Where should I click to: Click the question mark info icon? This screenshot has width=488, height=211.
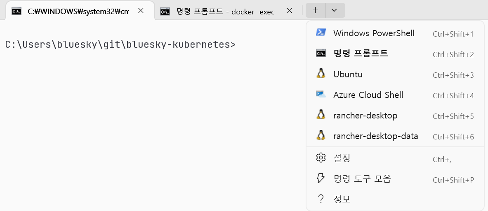point(321,199)
